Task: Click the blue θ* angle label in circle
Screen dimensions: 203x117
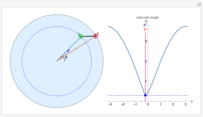Action: [68, 51]
